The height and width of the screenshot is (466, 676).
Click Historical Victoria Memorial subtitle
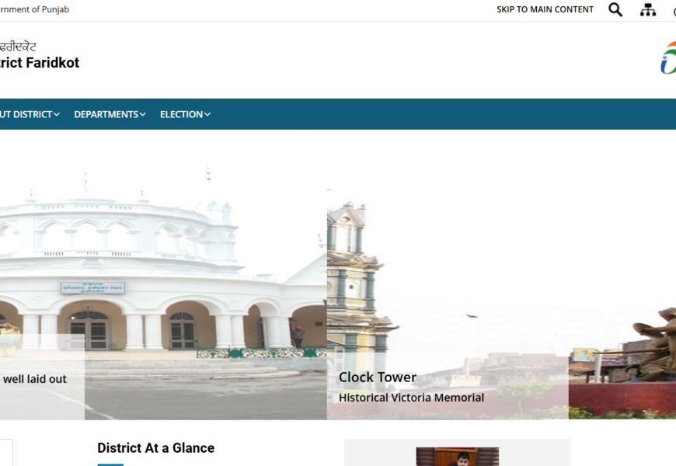(x=411, y=398)
